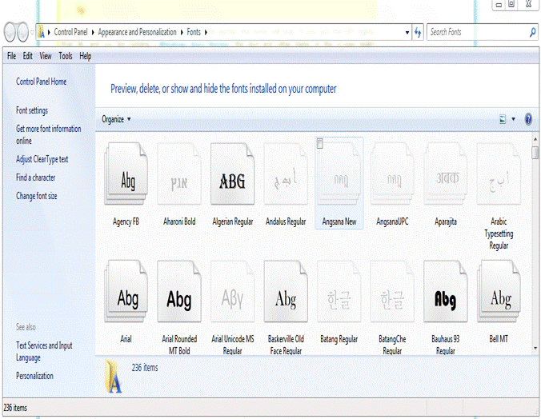Select the Arabic Typesetting Regular font icon
541x419 pixels.
click(499, 174)
